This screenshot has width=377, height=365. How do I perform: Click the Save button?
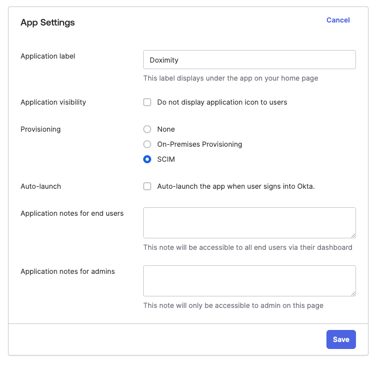pos(341,339)
